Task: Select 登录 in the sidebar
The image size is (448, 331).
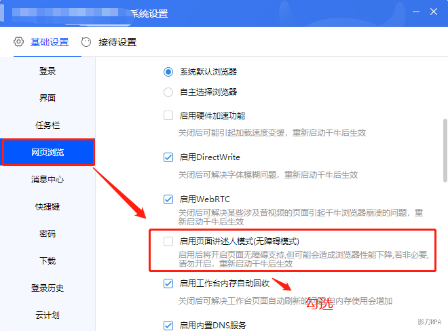Action: pos(48,71)
